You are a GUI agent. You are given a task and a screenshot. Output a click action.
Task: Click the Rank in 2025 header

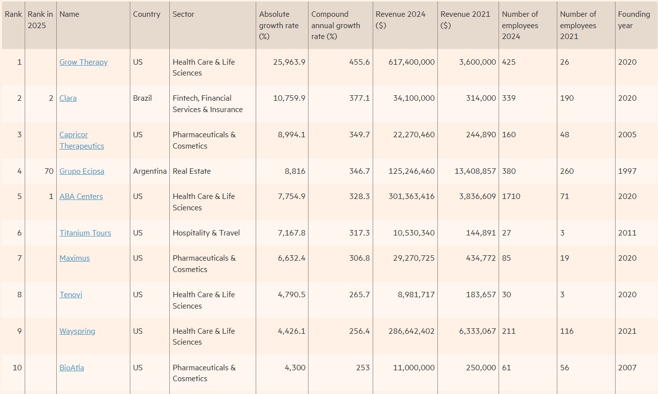(40, 20)
